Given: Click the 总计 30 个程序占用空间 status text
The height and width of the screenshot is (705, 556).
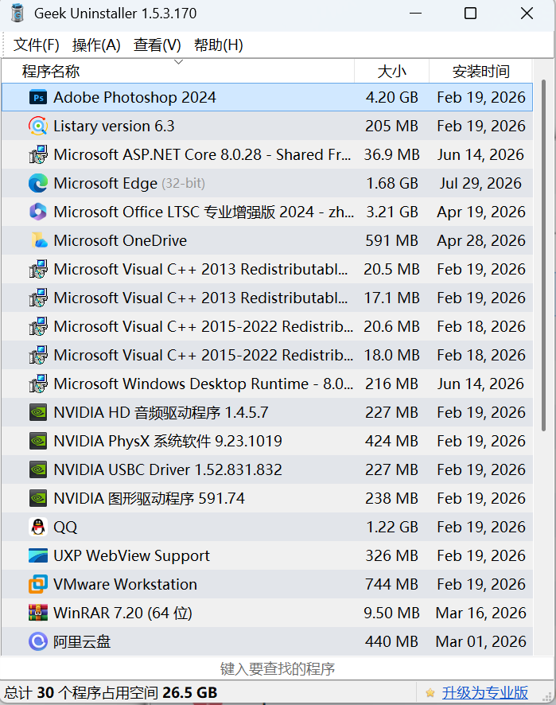Looking at the screenshot, I should (x=111, y=693).
